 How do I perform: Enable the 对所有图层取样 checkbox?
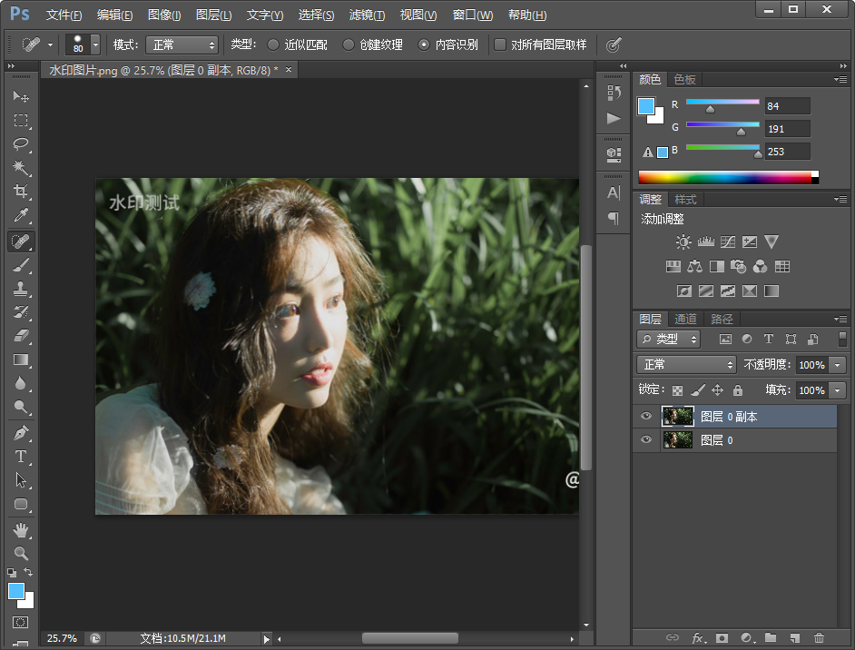(x=500, y=44)
